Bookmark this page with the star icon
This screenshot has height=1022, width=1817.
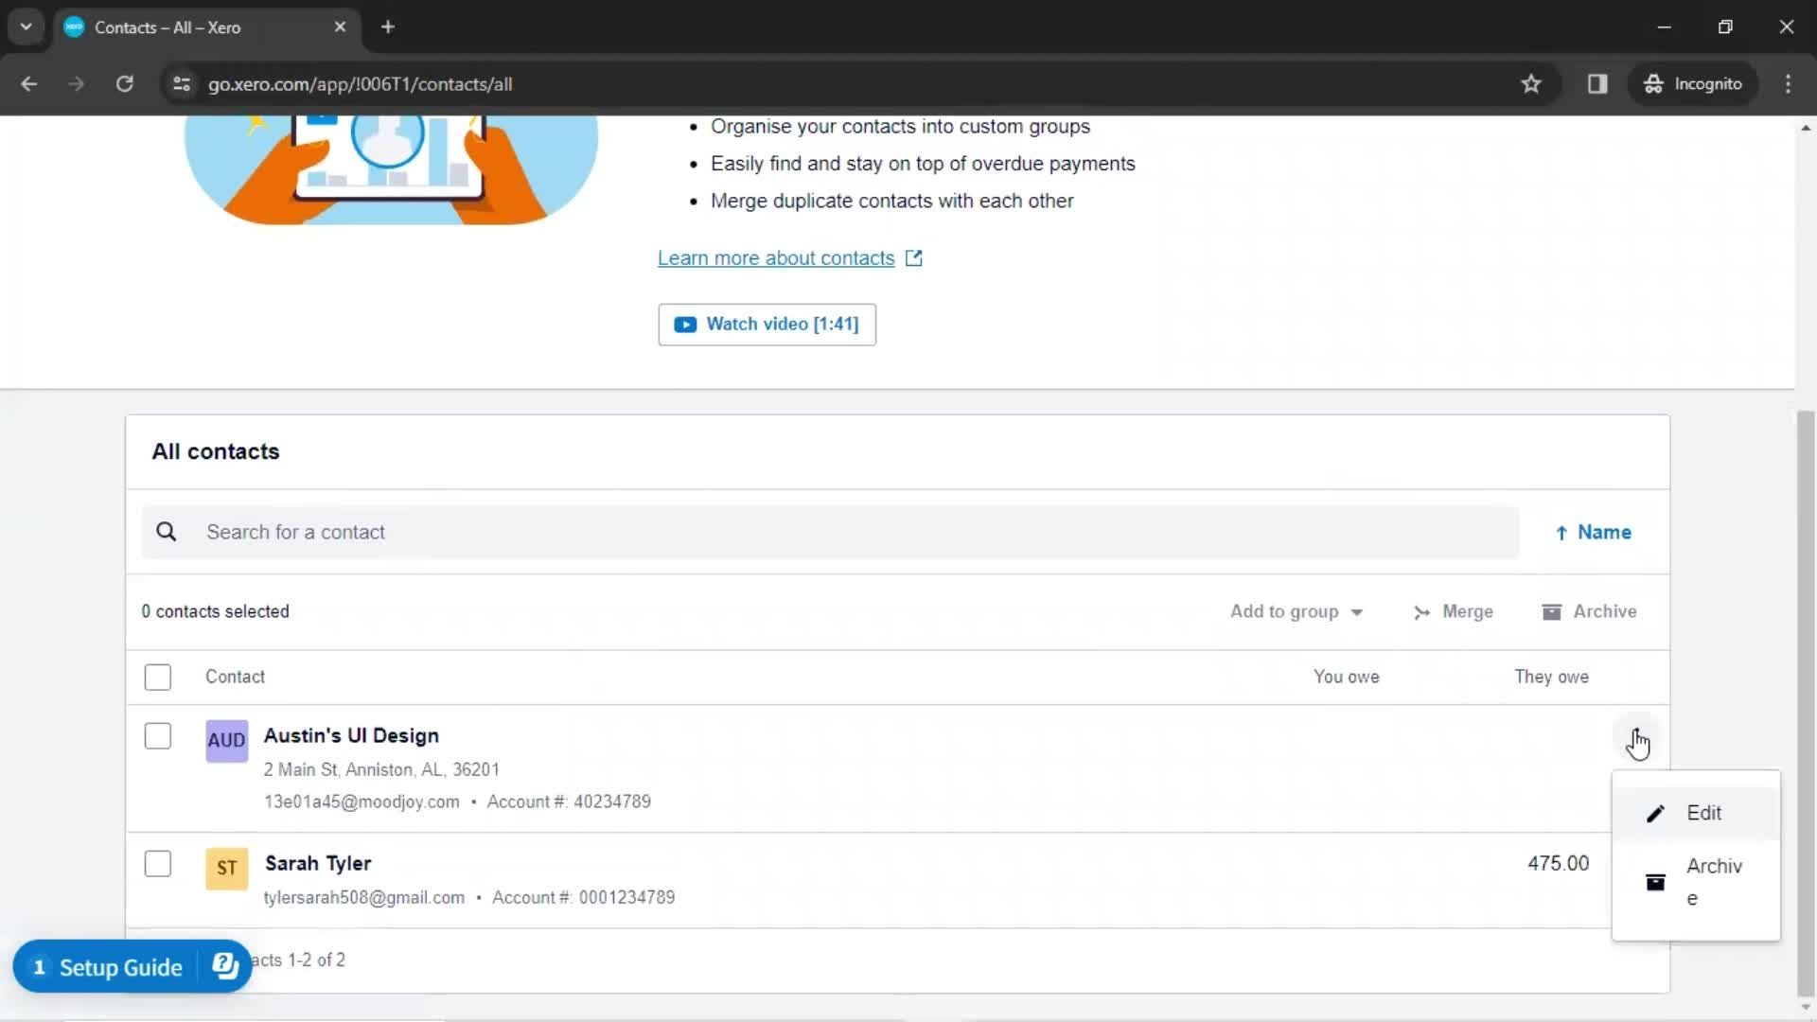click(1531, 84)
